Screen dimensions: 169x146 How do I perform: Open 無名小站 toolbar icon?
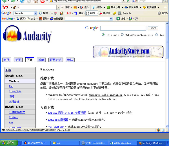(x=108, y=7)
